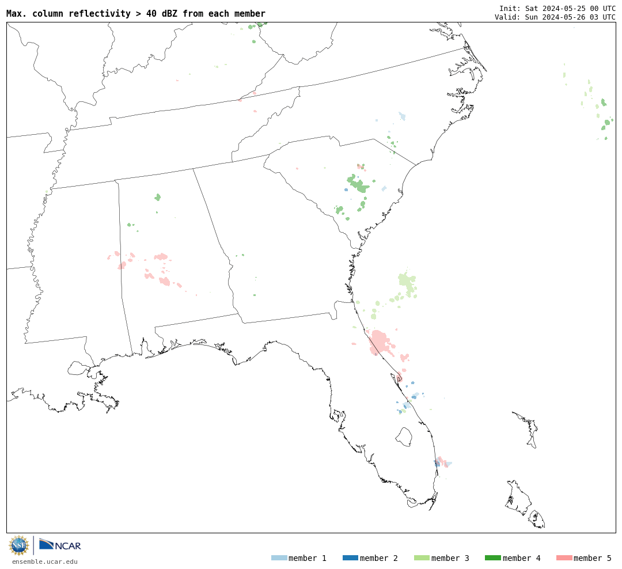Click the member 4 dark green swatch
The height and width of the screenshot is (569, 622).
492,558
